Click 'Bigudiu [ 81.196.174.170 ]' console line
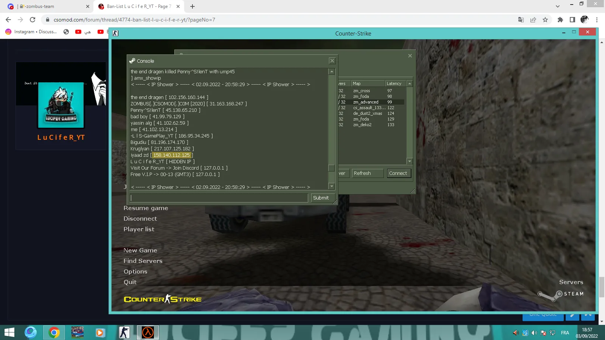The width and height of the screenshot is (605, 340). pyautogui.click(x=159, y=142)
